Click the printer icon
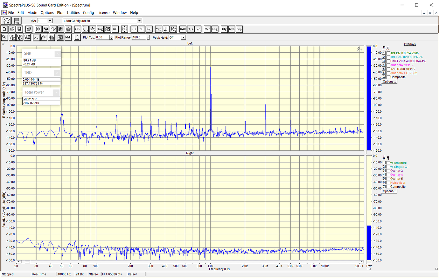This screenshot has width=439, height=278. 29,29
